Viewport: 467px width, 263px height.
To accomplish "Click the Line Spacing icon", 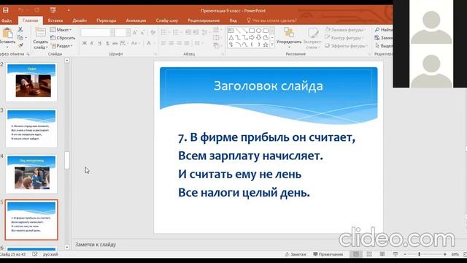I will (x=205, y=32).
